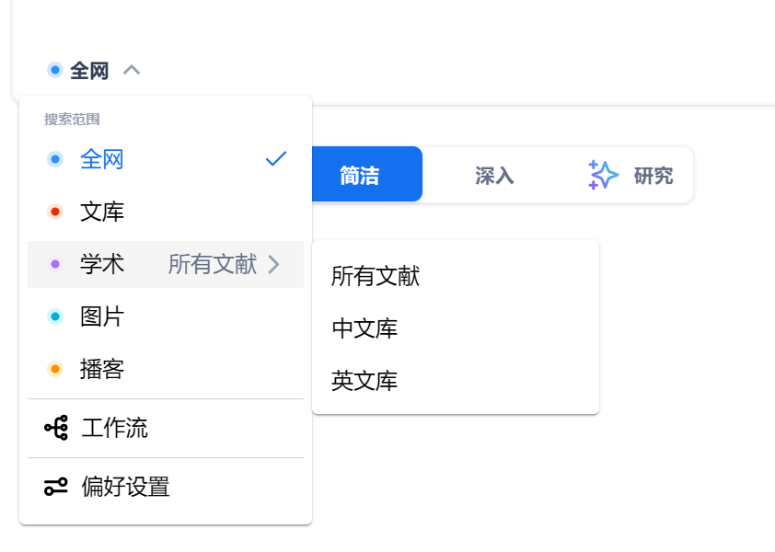The width and height of the screenshot is (775, 552).
Task: Switch to 深入 answer mode
Action: [494, 176]
